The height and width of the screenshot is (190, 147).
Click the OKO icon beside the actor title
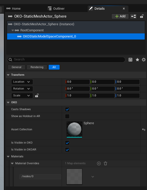pyautogui.click(x=10, y=16)
